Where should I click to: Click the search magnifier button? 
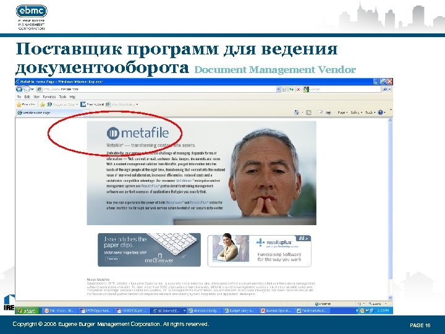pos(385,90)
